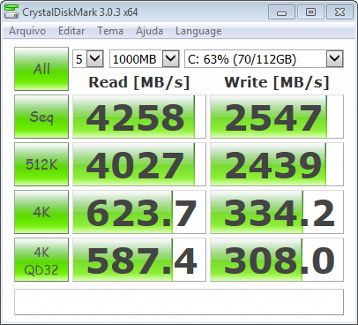This screenshot has width=358, height=325.
Task: Close the CrystalDiskMark window
Action: coord(340,12)
